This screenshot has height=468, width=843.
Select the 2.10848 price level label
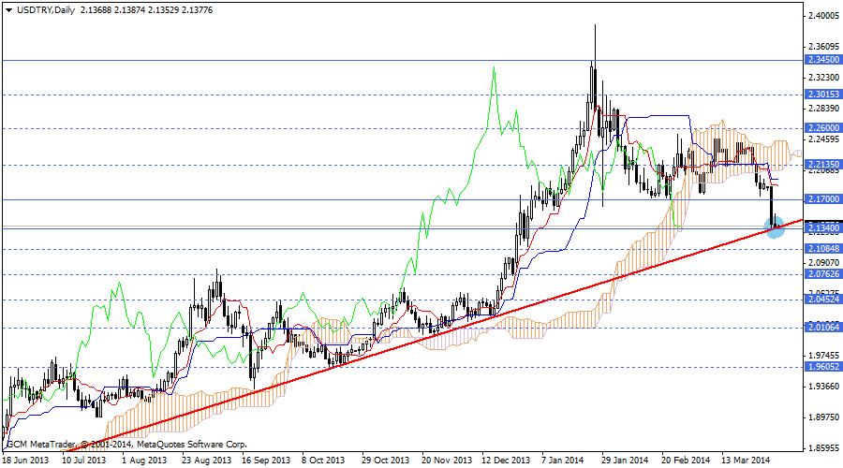[823, 249]
